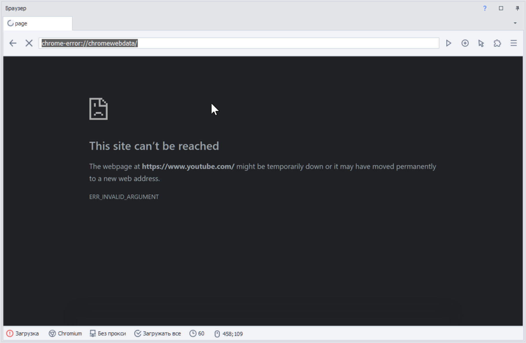The image size is (526, 343).
Task: Click the Chromium engine status item
Action: coord(65,333)
